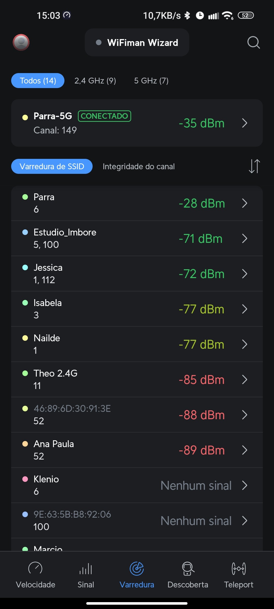
Task: Tap the WiFiman Wizard button
Action: (137, 43)
